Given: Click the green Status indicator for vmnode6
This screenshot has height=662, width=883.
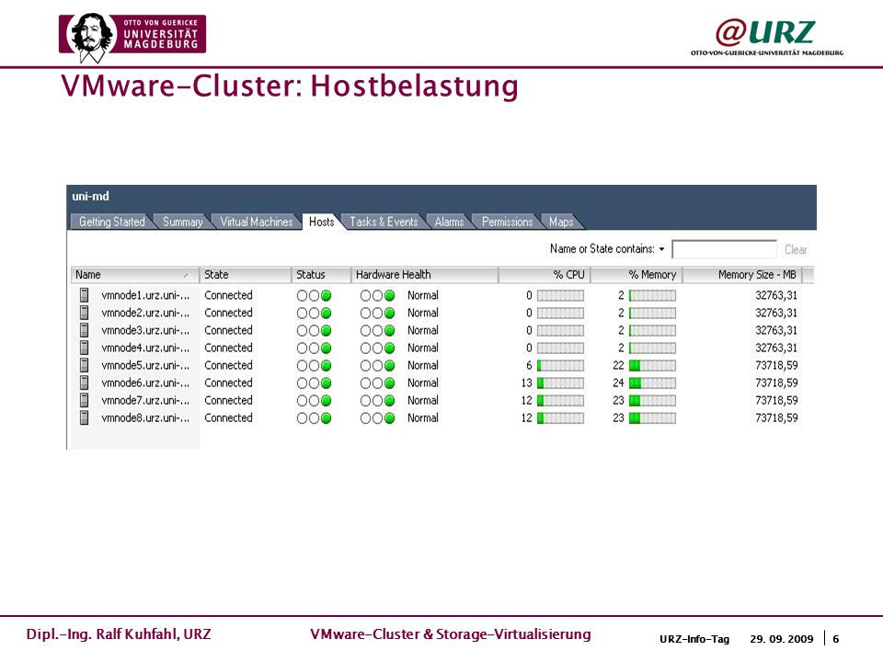Looking at the screenshot, I should click(x=326, y=383).
